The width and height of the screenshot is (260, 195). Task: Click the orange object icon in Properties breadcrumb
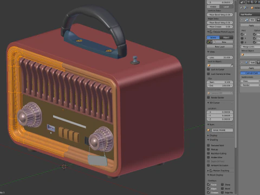tap(252, 8)
